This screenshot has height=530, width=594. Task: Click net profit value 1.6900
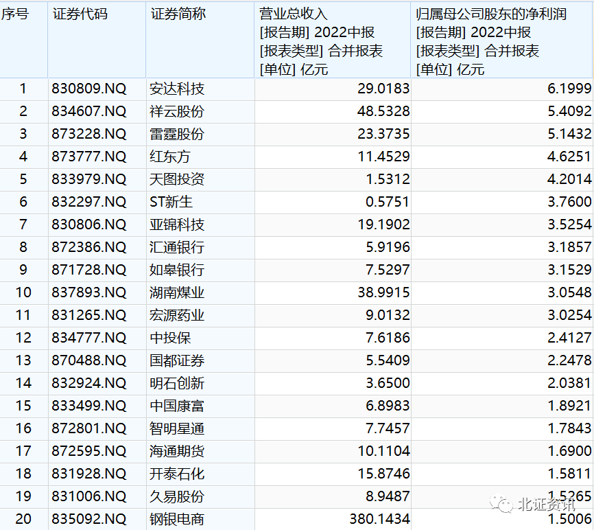[569, 451]
